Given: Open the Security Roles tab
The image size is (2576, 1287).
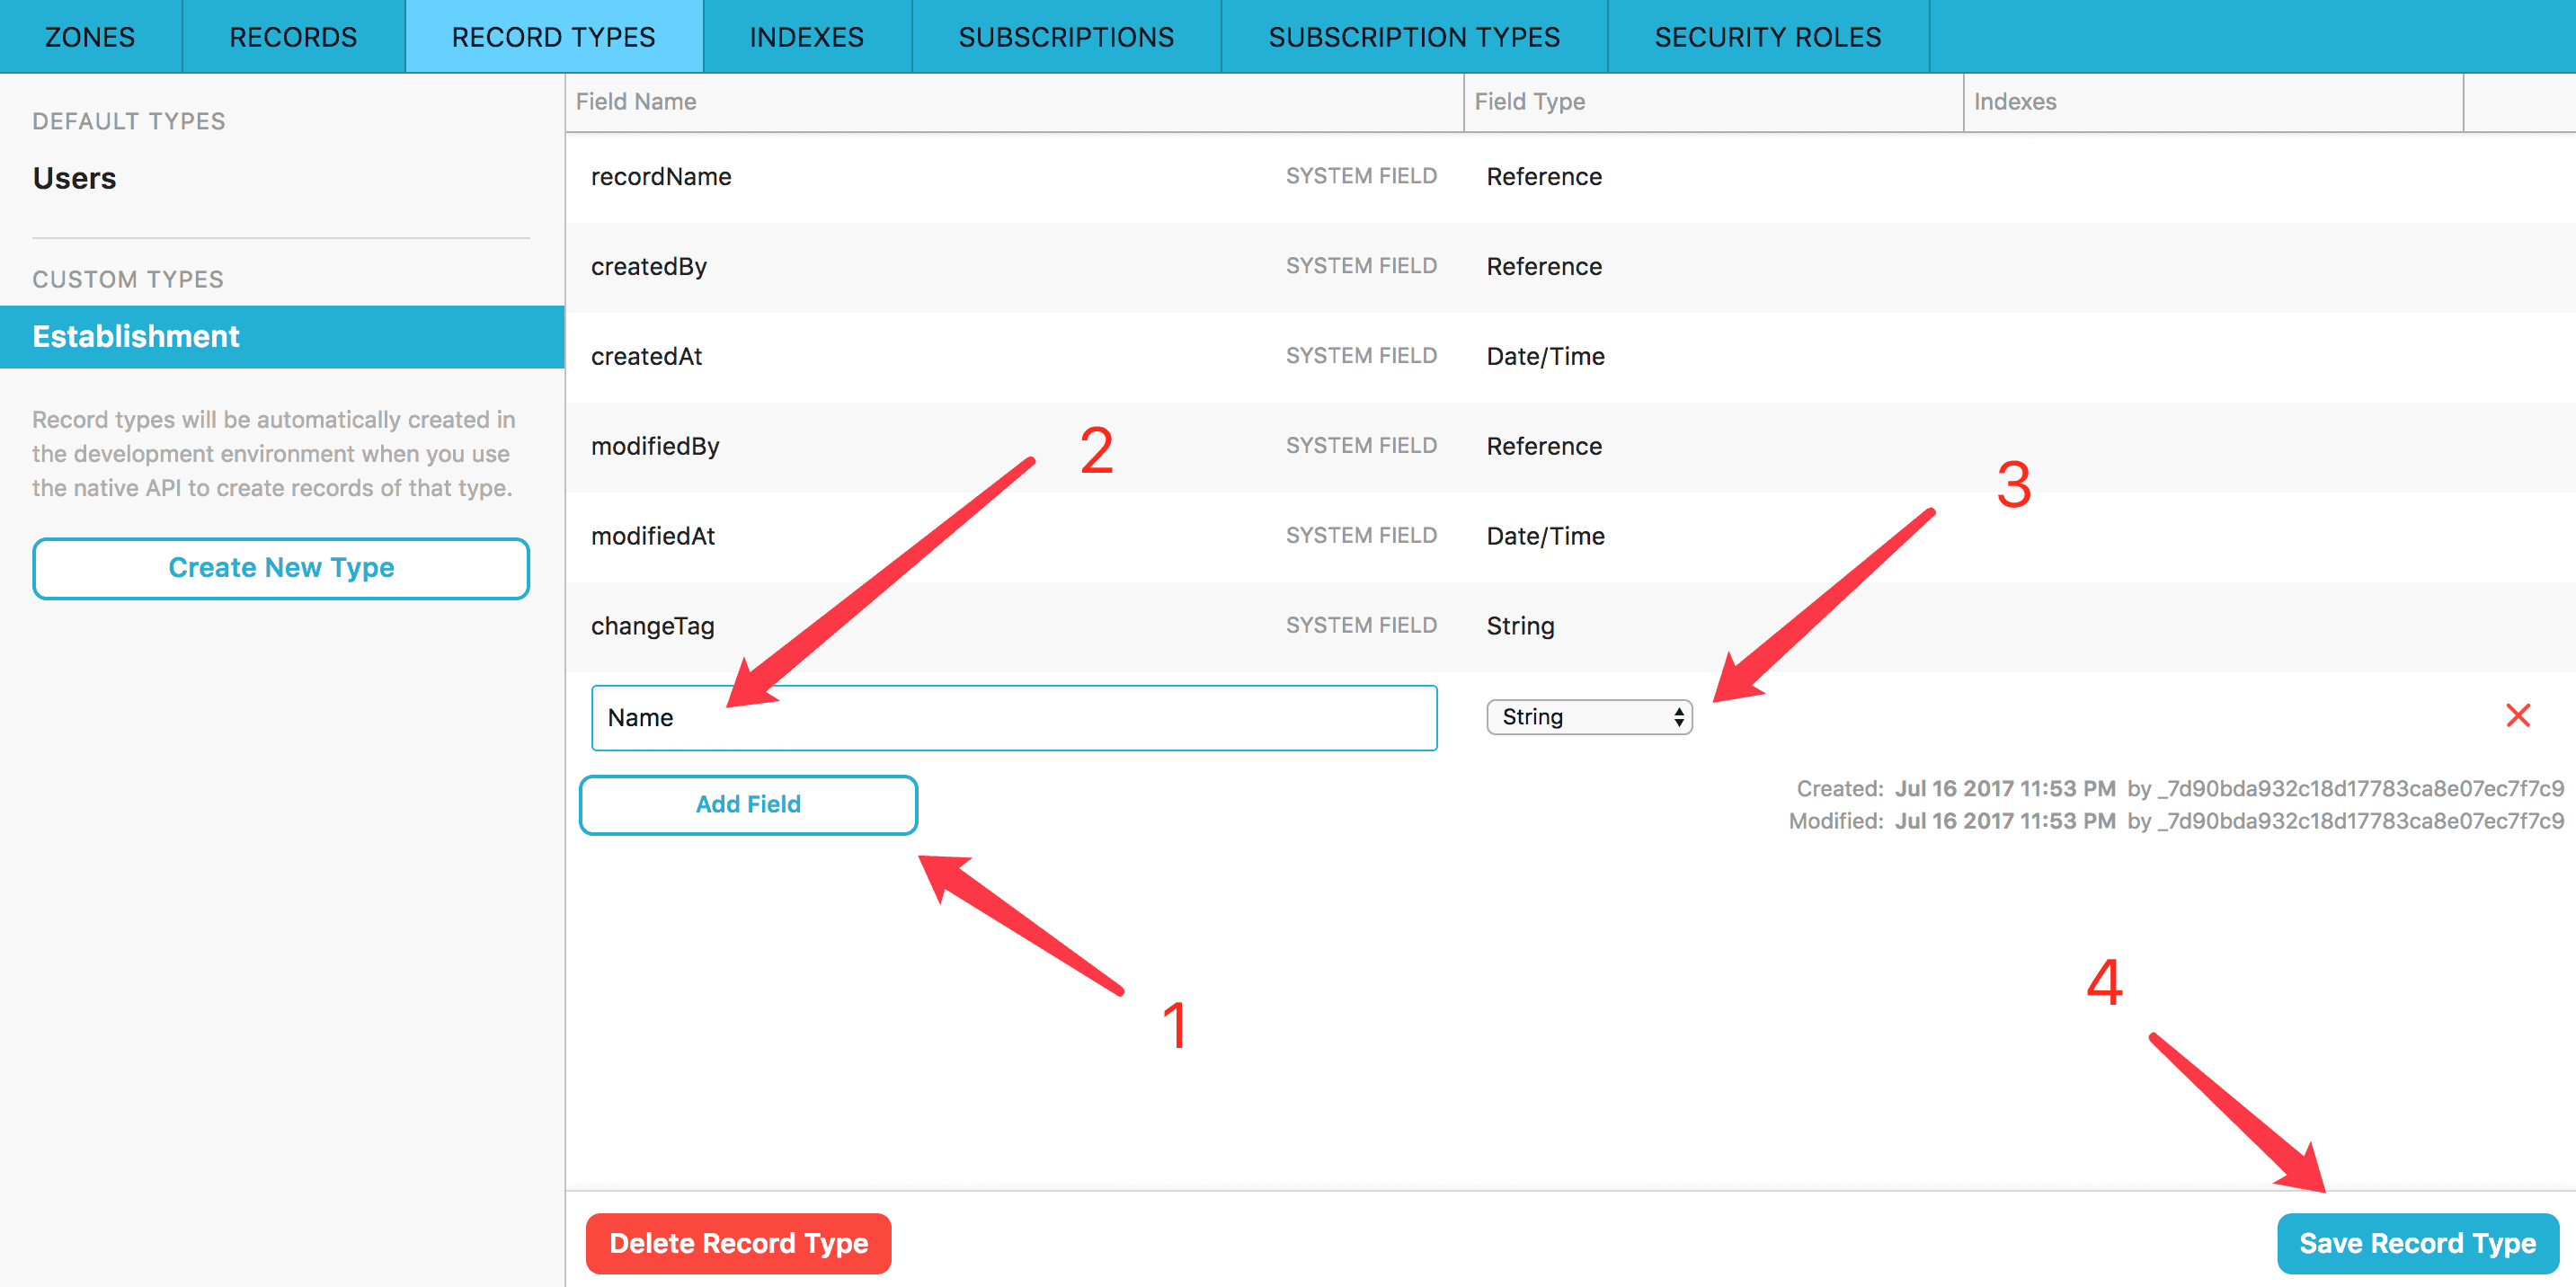Looking at the screenshot, I should [x=1767, y=37].
